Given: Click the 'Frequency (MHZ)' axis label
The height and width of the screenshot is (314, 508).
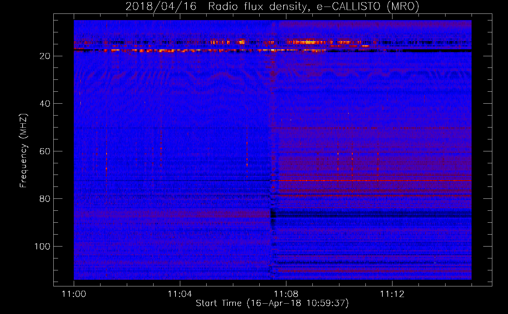Looking at the screenshot, I should click(24, 151).
